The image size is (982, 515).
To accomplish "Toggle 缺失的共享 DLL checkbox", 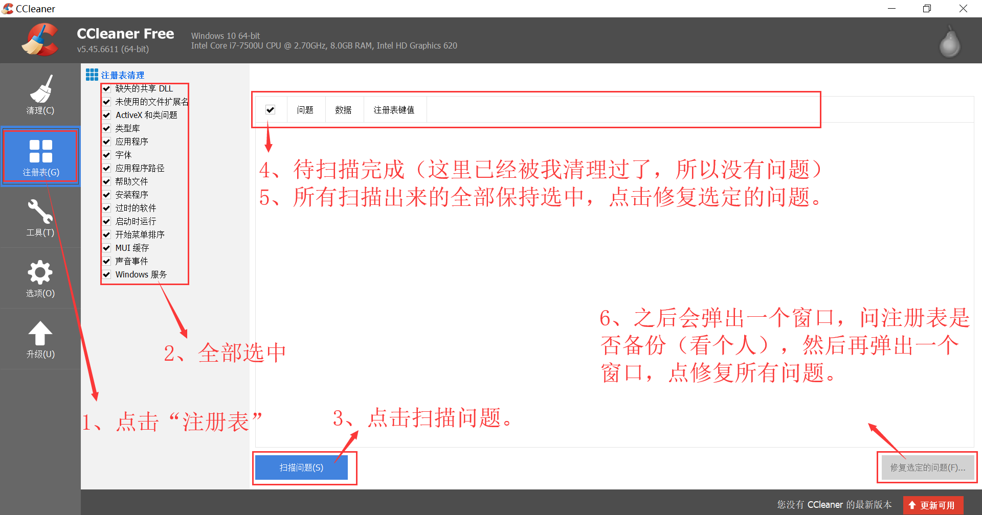I will click(107, 88).
